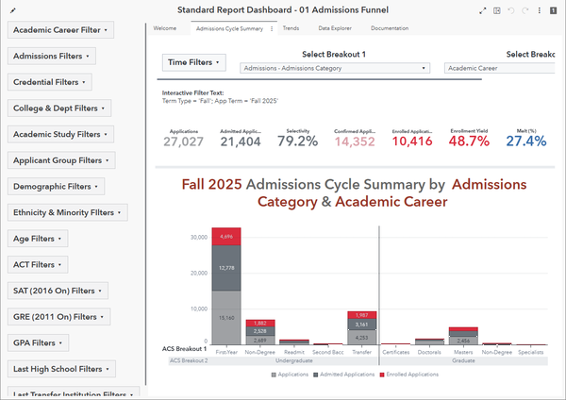566x400 pixels.
Task: Click the Enrollment Yield value 48.7%
Action: click(x=469, y=141)
